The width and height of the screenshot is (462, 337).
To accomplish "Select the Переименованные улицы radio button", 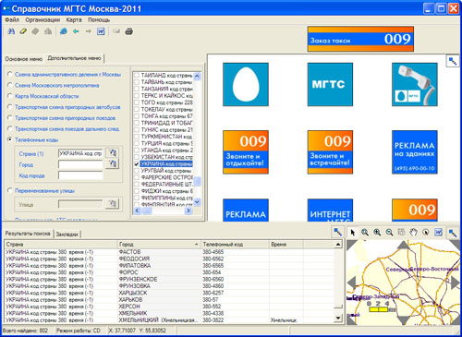I will (x=10, y=190).
